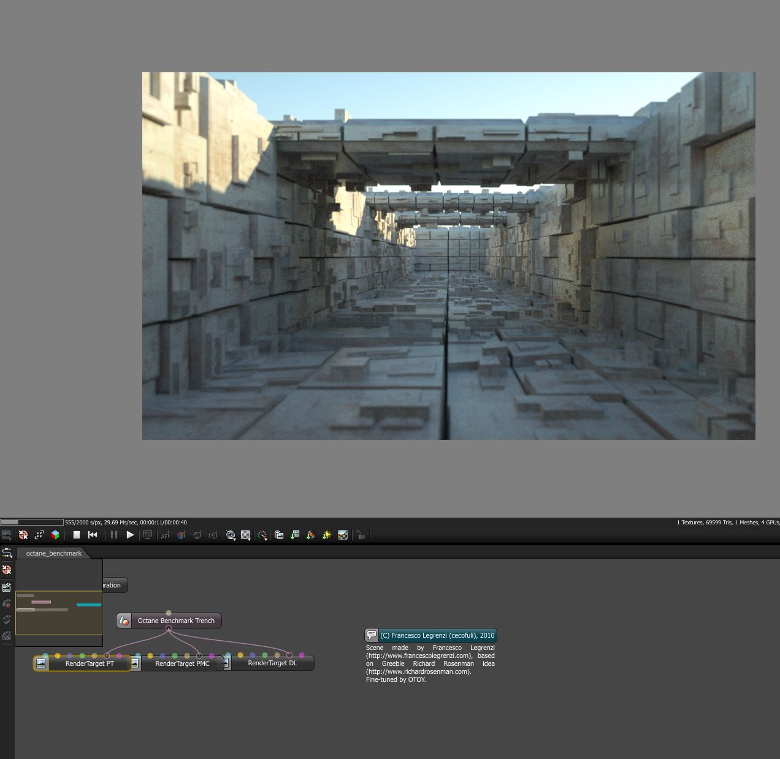Toggle the auto-focus picker (AF) icon
The width and height of the screenshot is (780, 759).
(165, 535)
